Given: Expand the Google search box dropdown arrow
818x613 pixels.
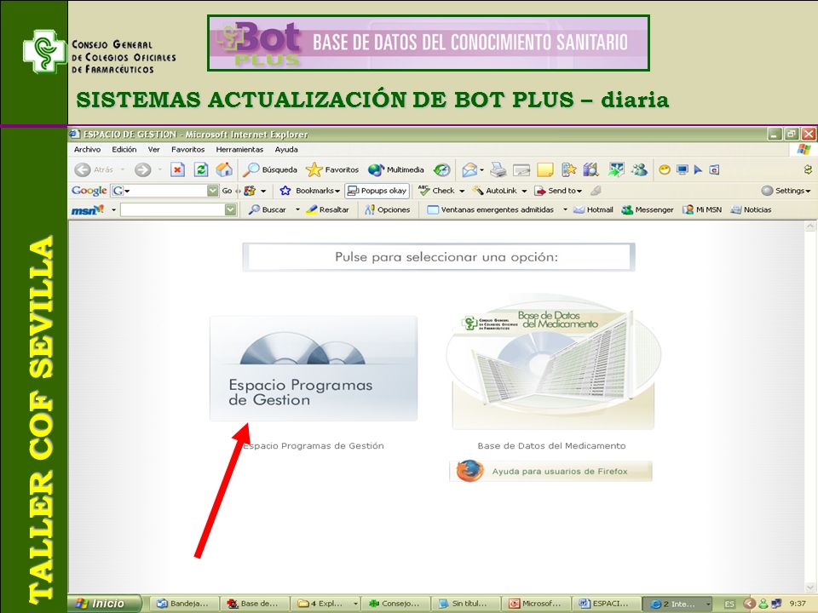Looking at the screenshot, I should 213,191.
